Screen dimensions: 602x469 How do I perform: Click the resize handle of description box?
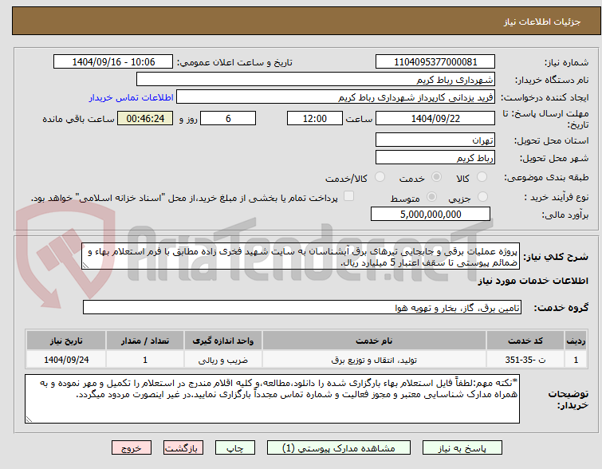[x=85, y=266]
